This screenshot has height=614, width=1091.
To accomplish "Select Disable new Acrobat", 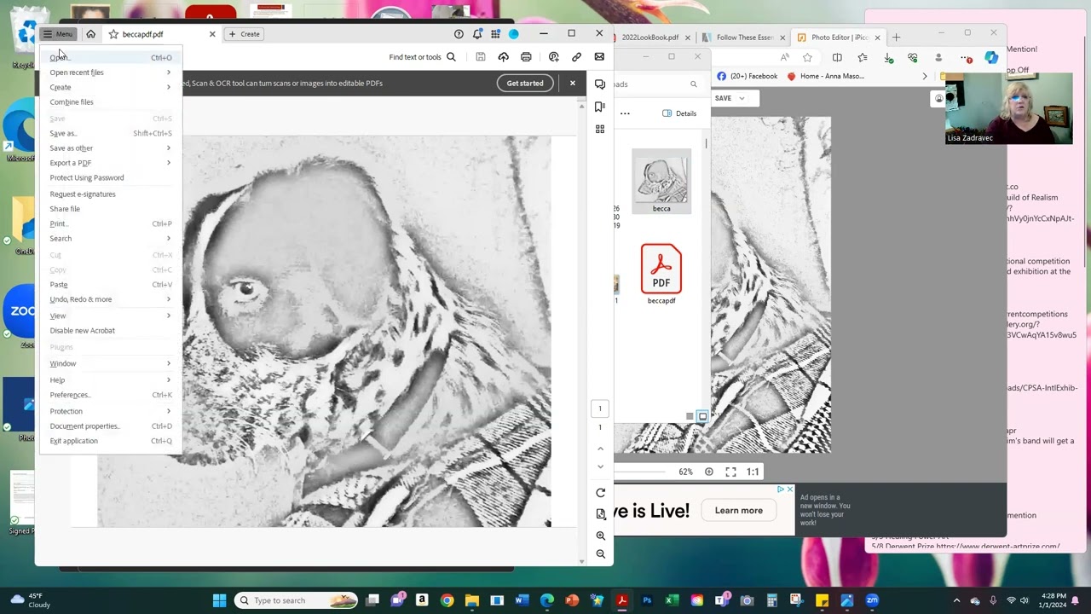I will pyautogui.click(x=111, y=331).
